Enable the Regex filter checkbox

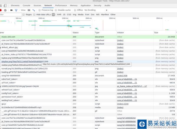pyautogui.click(x=24, y=15)
